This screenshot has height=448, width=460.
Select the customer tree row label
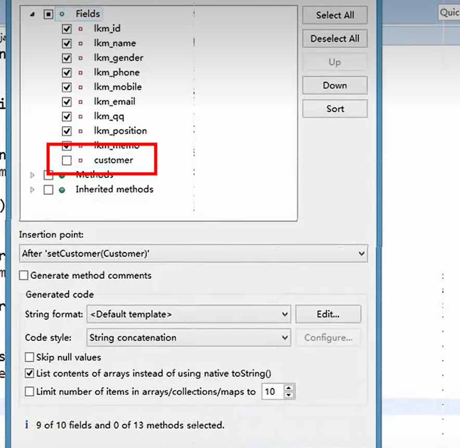pos(113,160)
